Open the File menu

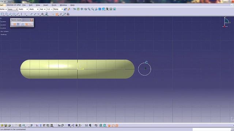pos(24,5)
